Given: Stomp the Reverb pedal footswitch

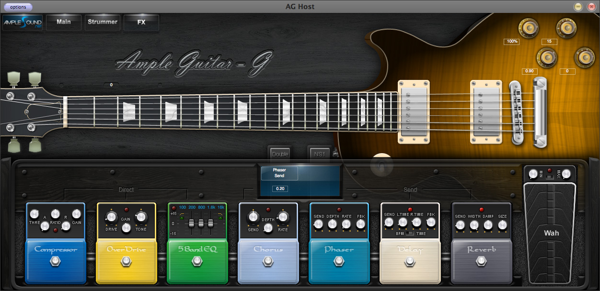Looking at the screenshot, I should [481, 261].
